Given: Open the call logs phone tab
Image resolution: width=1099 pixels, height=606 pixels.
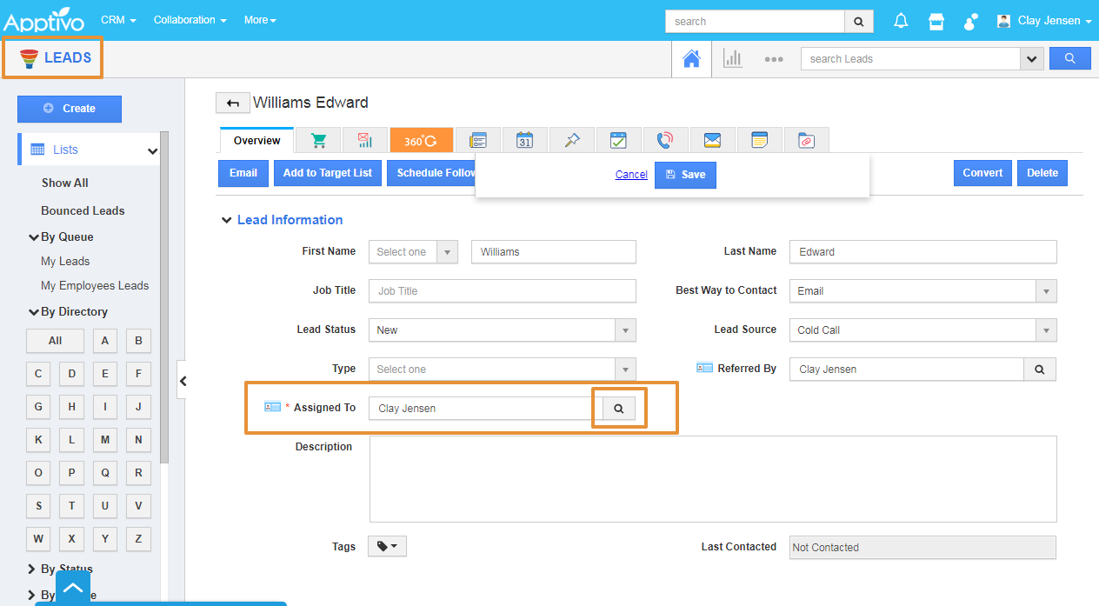Looking at the screenshot, I should click(x=666, y=140).
